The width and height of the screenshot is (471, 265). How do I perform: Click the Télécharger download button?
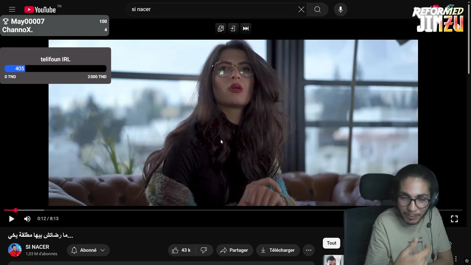click(x=278, y=250)
